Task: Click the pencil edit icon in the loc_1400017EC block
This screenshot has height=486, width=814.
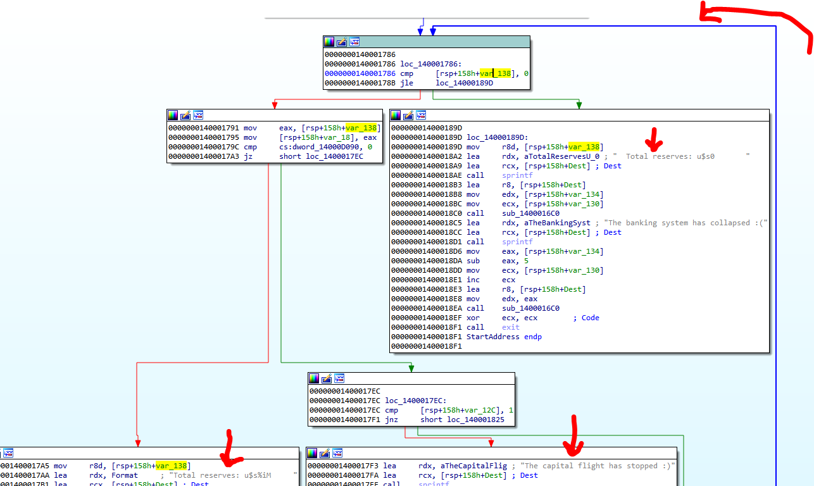Action: (327, 378)
